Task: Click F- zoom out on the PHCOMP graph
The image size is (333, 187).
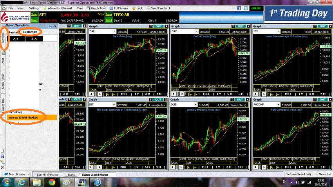Action: (278, 167)
